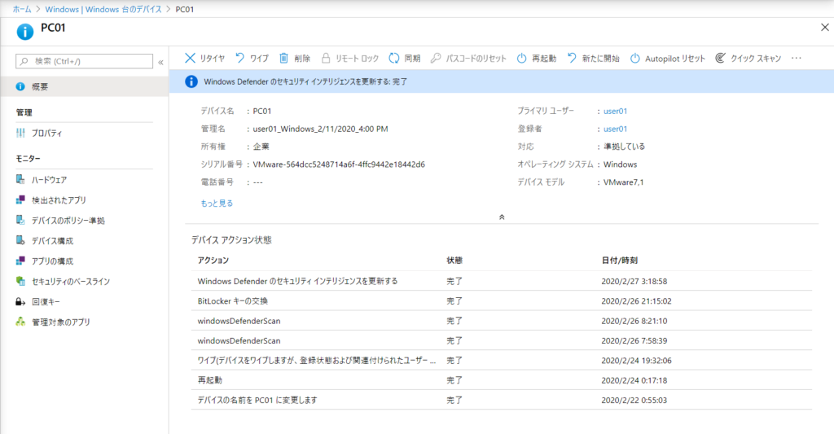Click the 検出されたアプリ icon
Viewport: 834px width, 434px height.
(x=20, y=200)
